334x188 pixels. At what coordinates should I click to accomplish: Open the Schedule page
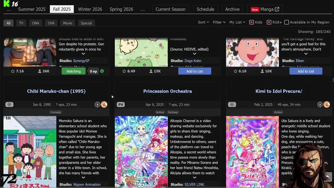point(205,9)
